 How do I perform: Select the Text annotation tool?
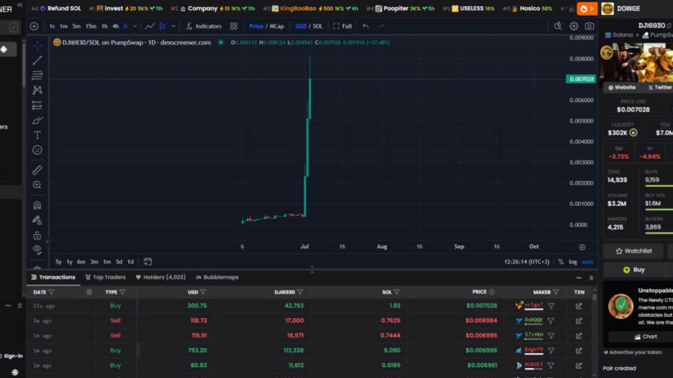(37, 135)
